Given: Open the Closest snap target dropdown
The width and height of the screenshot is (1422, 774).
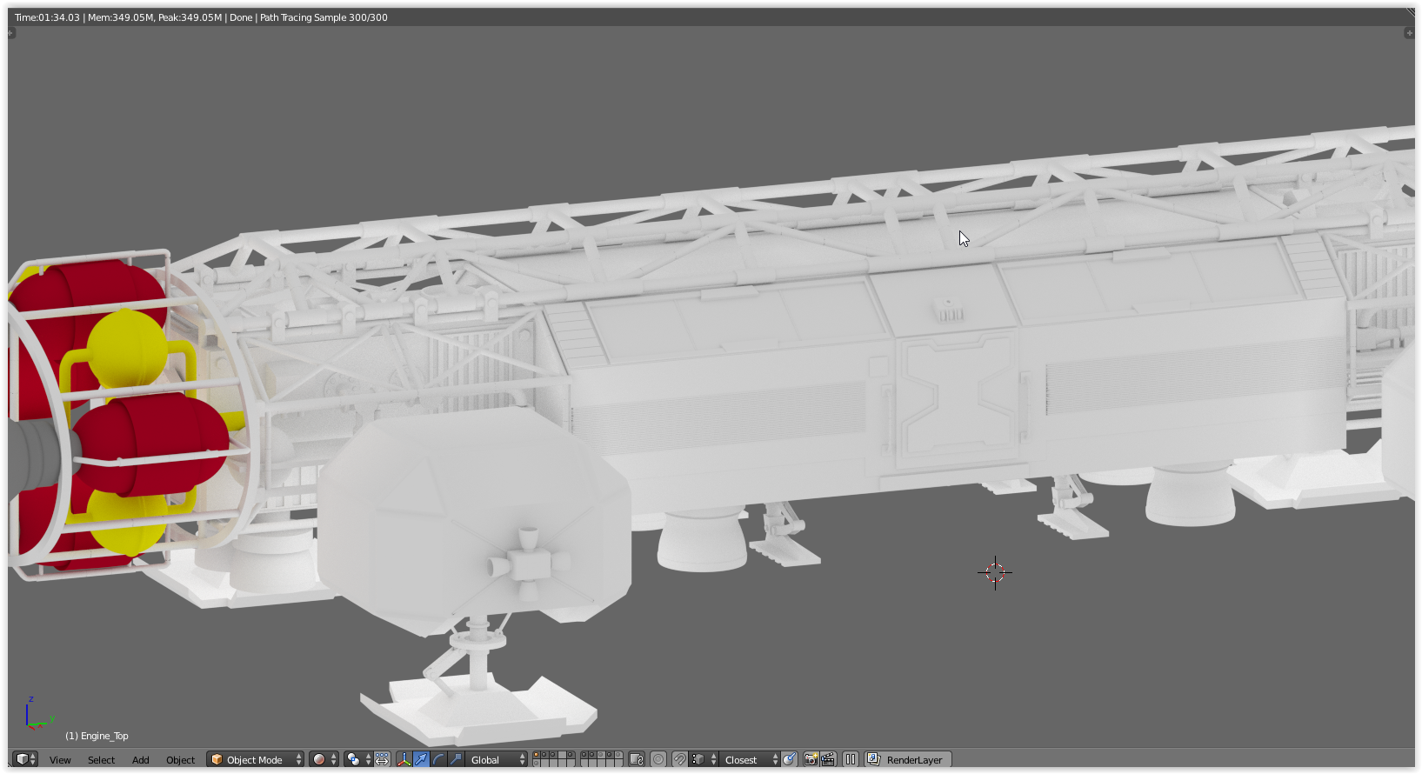Looking at the screenshot, I should [750, 759].
